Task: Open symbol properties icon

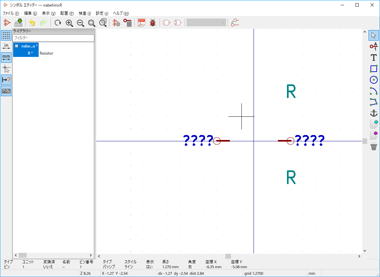Action: point(116,23)
